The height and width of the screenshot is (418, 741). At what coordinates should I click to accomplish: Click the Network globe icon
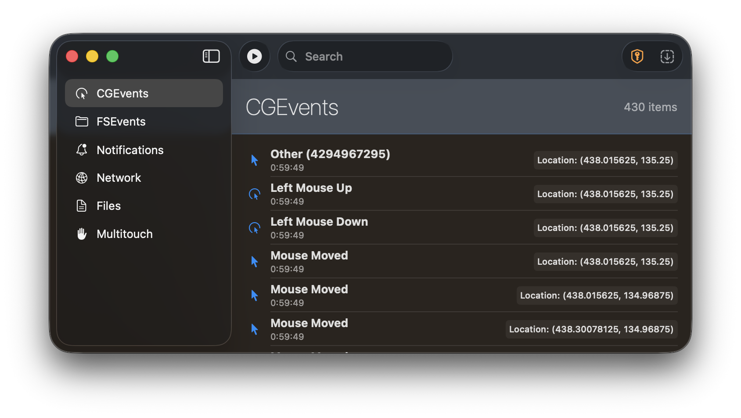[82, 178]
